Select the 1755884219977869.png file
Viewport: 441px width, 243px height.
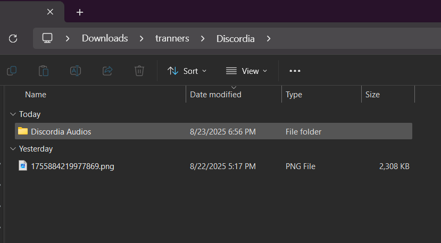[72, 166]
